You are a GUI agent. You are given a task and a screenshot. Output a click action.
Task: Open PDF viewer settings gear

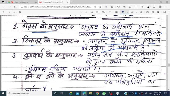tap(165, 12)
